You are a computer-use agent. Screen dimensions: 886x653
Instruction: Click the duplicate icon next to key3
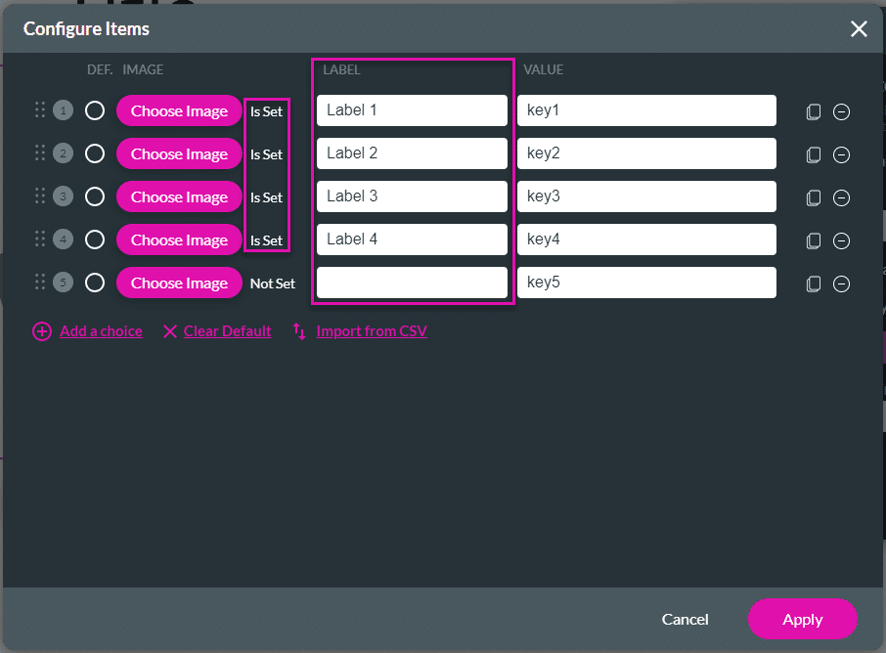813,197
